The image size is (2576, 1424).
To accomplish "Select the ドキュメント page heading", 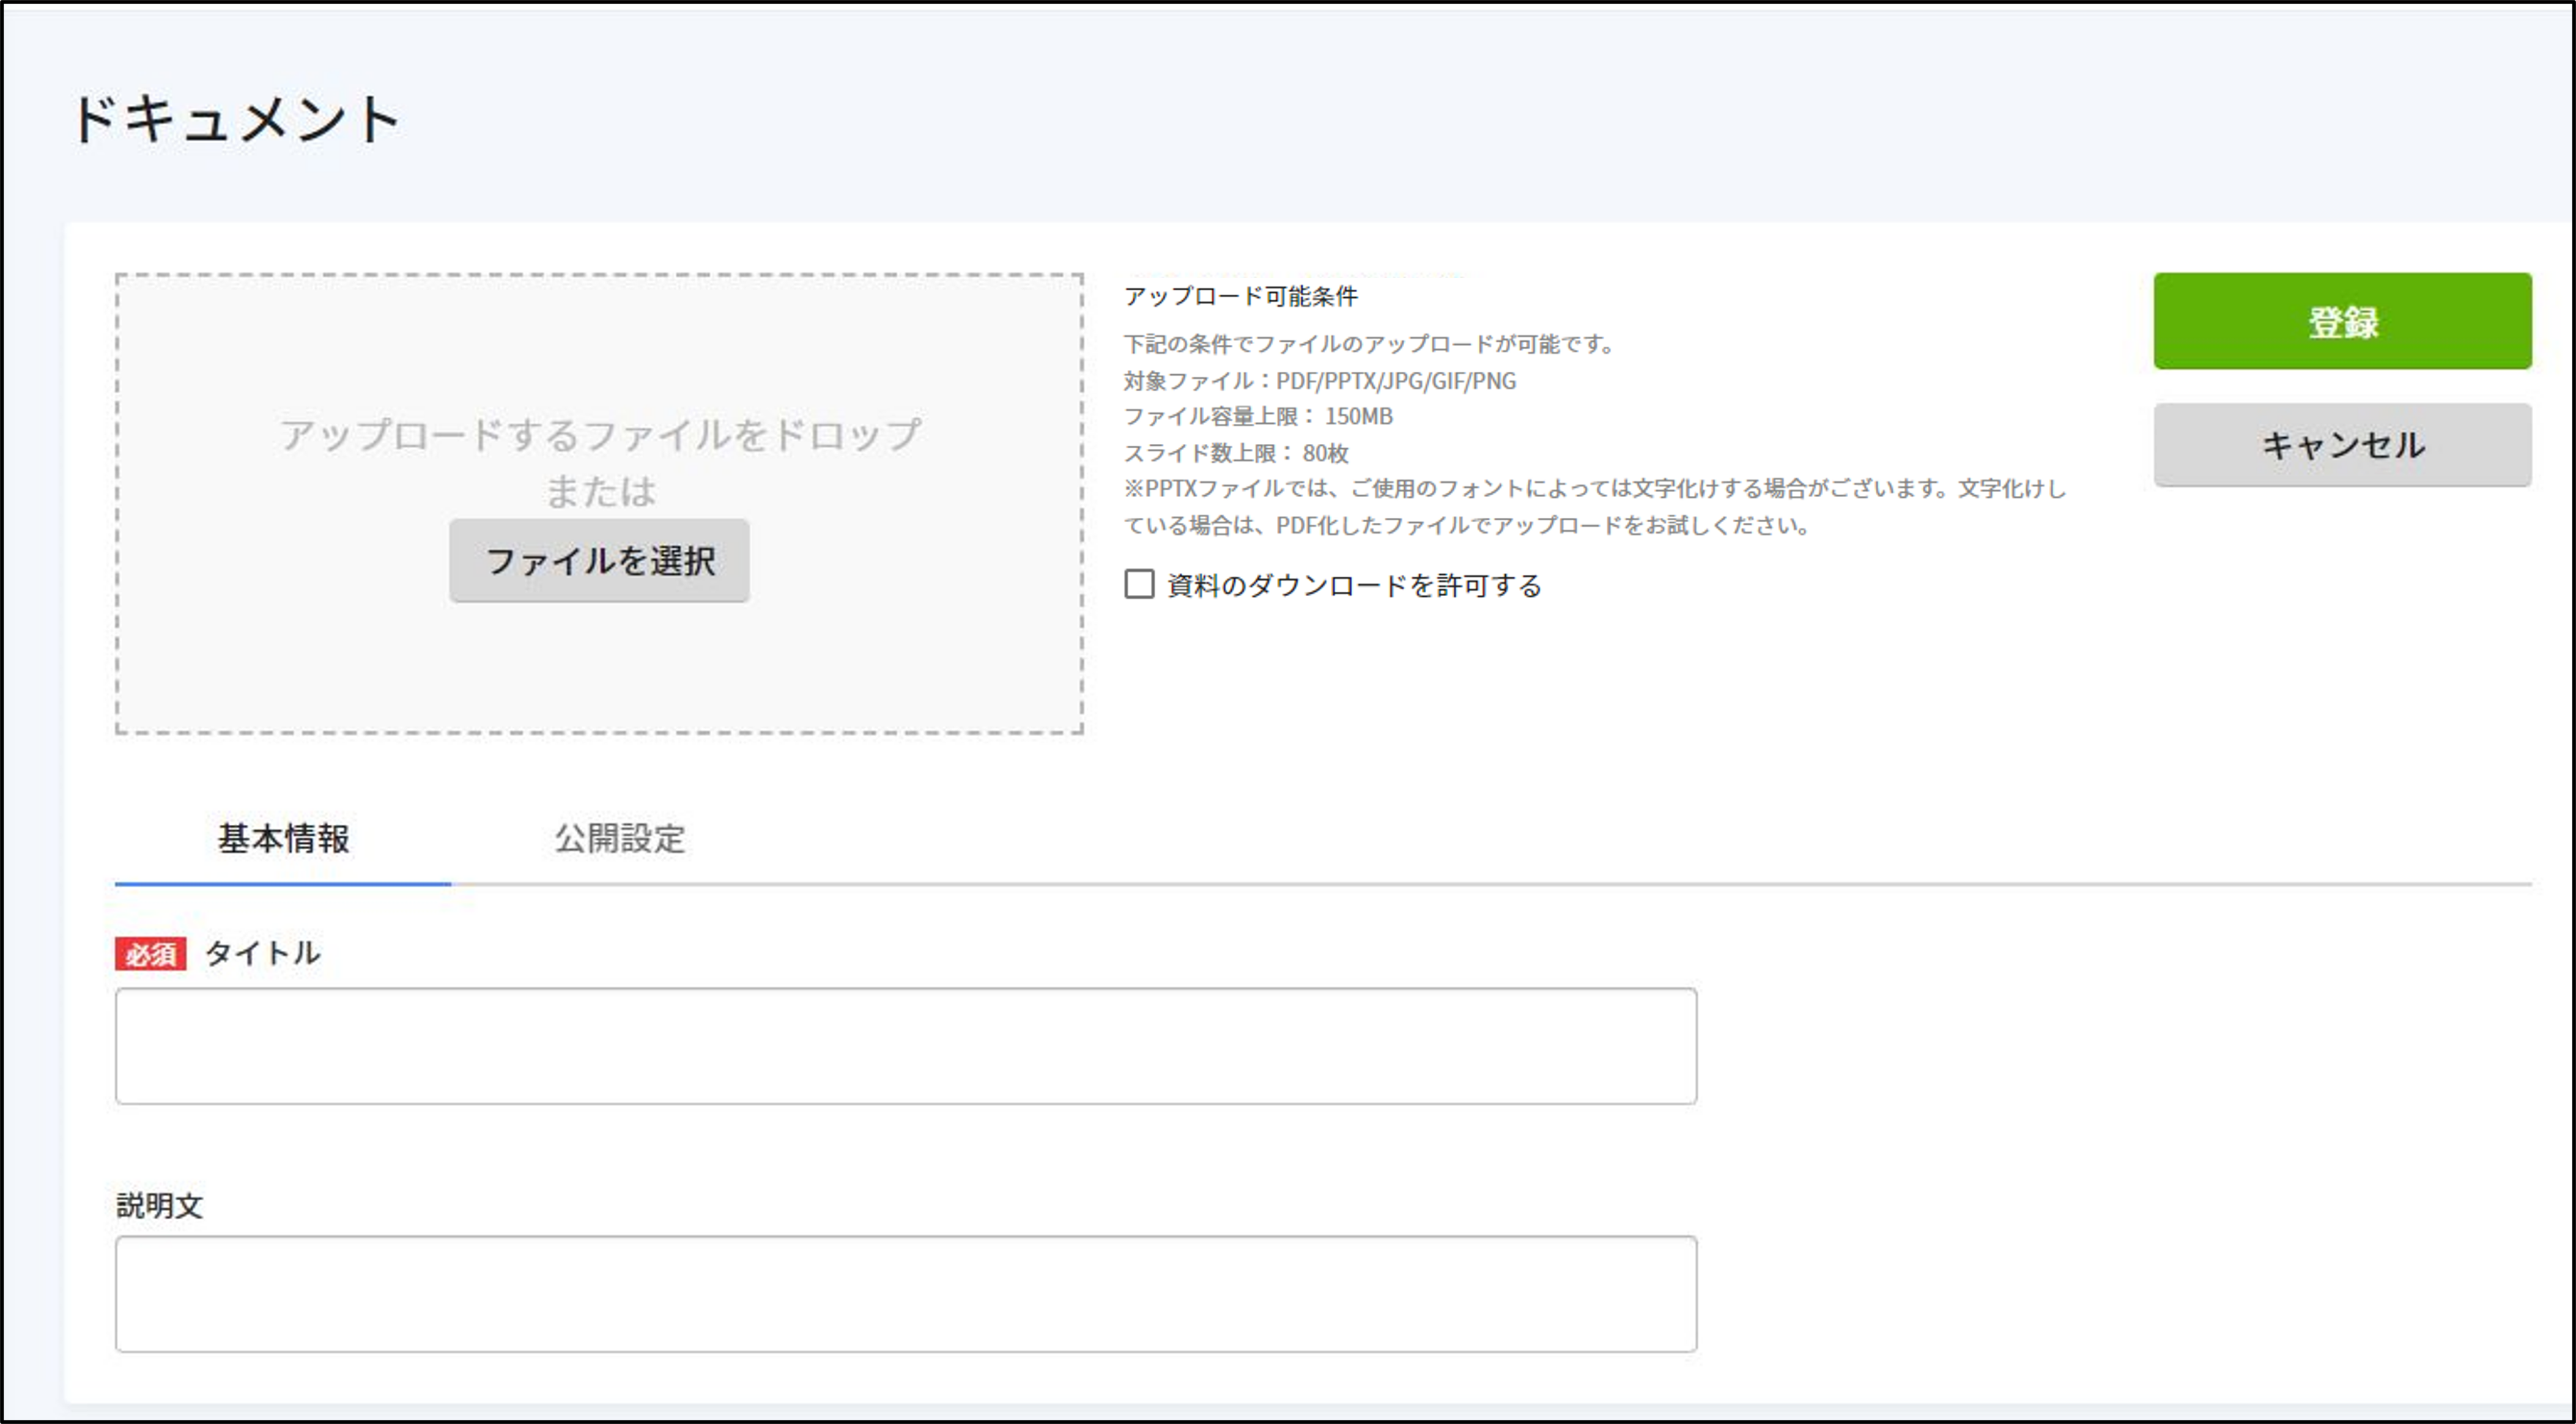I will pos(237,120).
